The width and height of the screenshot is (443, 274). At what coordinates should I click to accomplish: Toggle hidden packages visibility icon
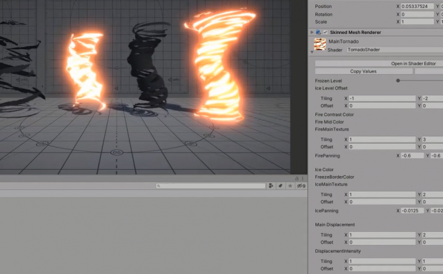[x=301, y=186]
